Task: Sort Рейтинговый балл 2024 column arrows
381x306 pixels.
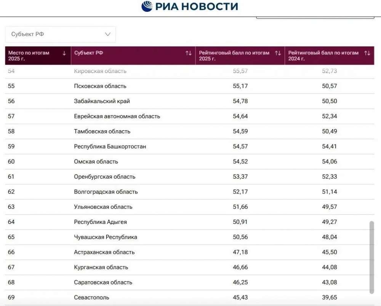Action: click(x=367, y=53)
